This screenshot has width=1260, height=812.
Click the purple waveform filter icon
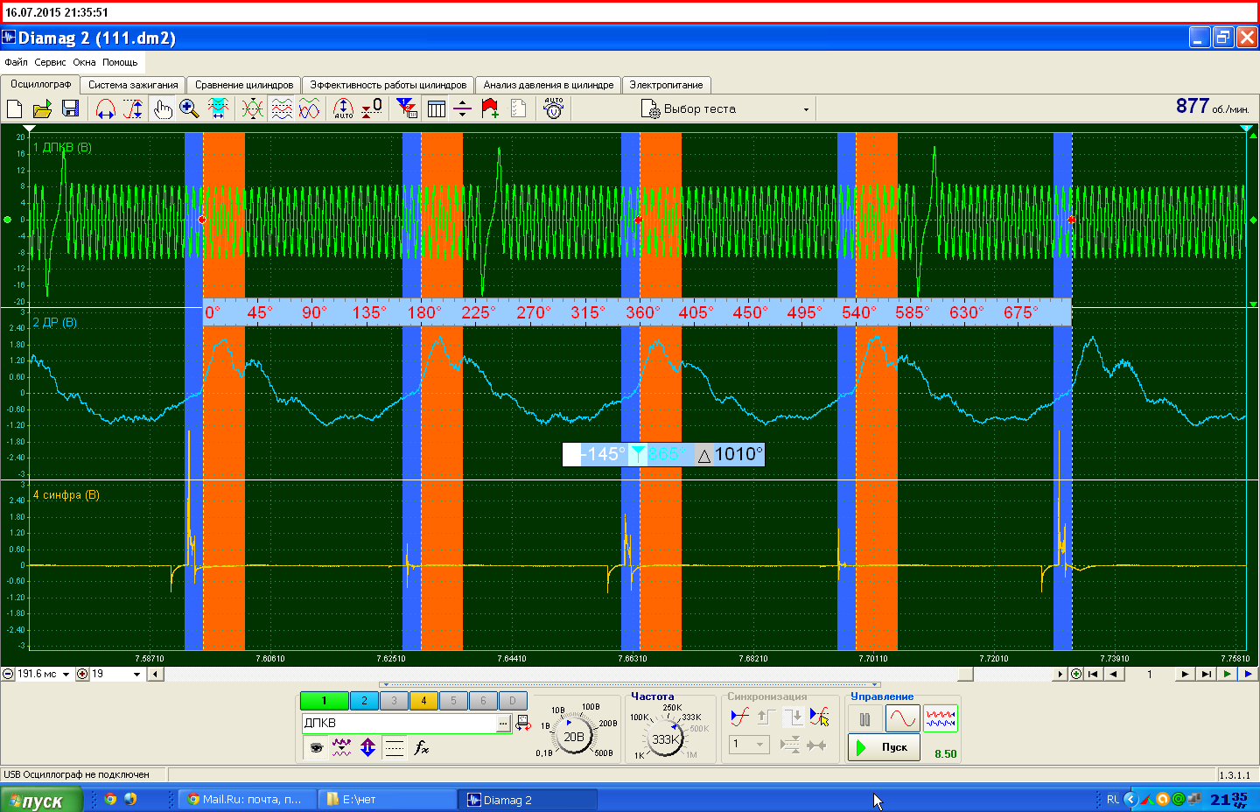[x=341, y=747]
